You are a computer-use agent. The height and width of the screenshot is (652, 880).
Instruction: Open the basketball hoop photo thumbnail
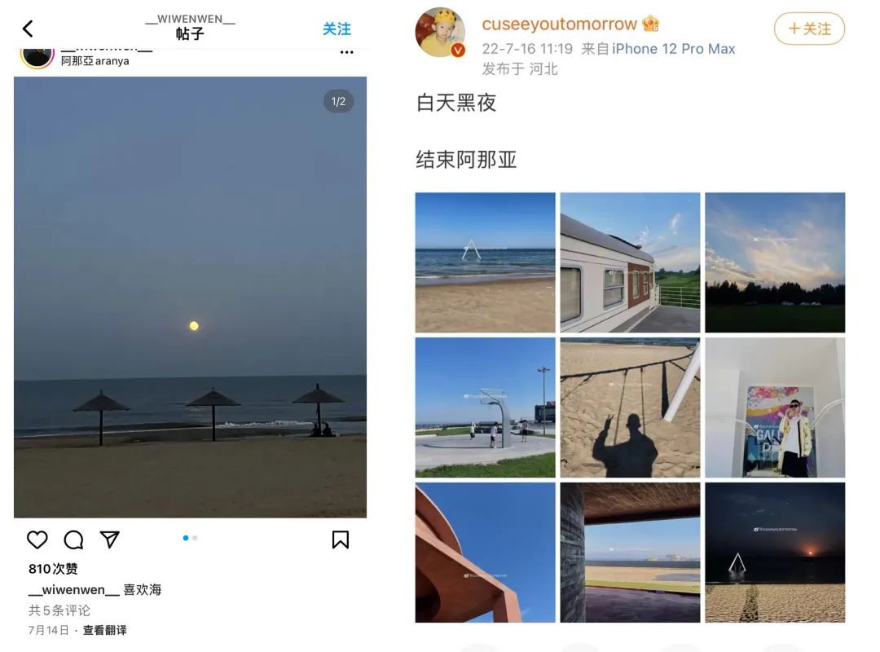[486, 407]
